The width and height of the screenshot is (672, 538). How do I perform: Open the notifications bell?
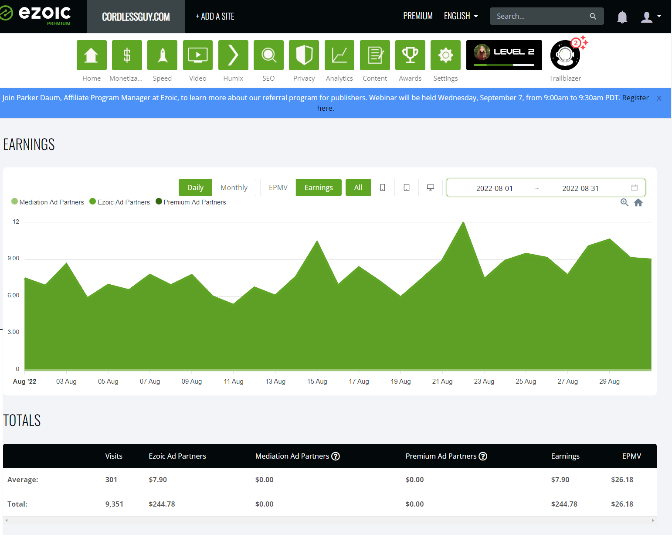click(622, 17)
